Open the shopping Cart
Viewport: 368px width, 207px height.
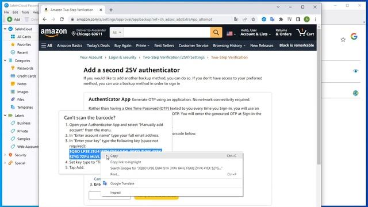pos(305,32)
